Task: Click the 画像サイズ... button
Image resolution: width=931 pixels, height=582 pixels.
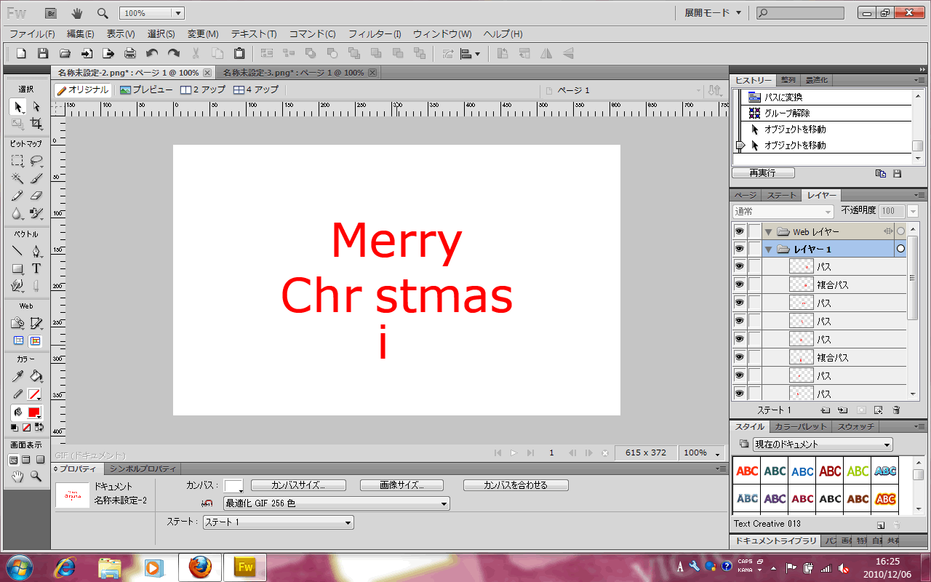Action: pos(401,485)
